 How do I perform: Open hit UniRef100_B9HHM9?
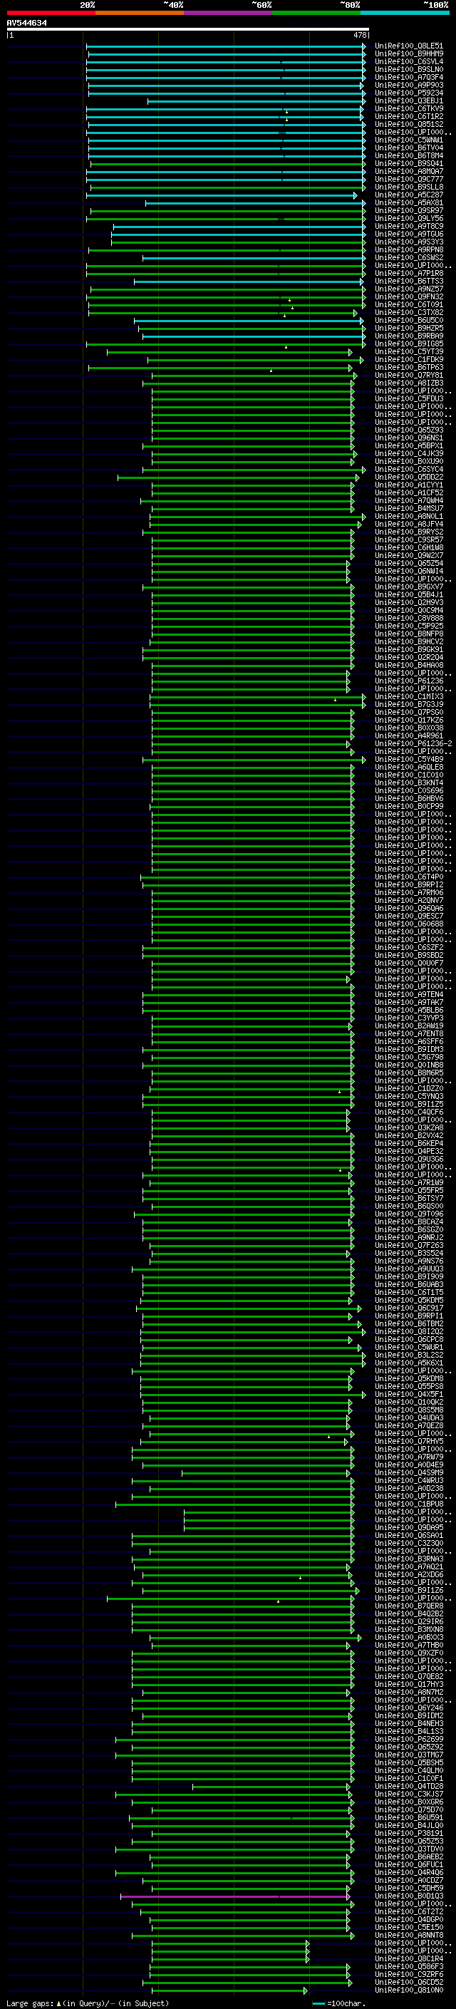click(x=408, y=55)
